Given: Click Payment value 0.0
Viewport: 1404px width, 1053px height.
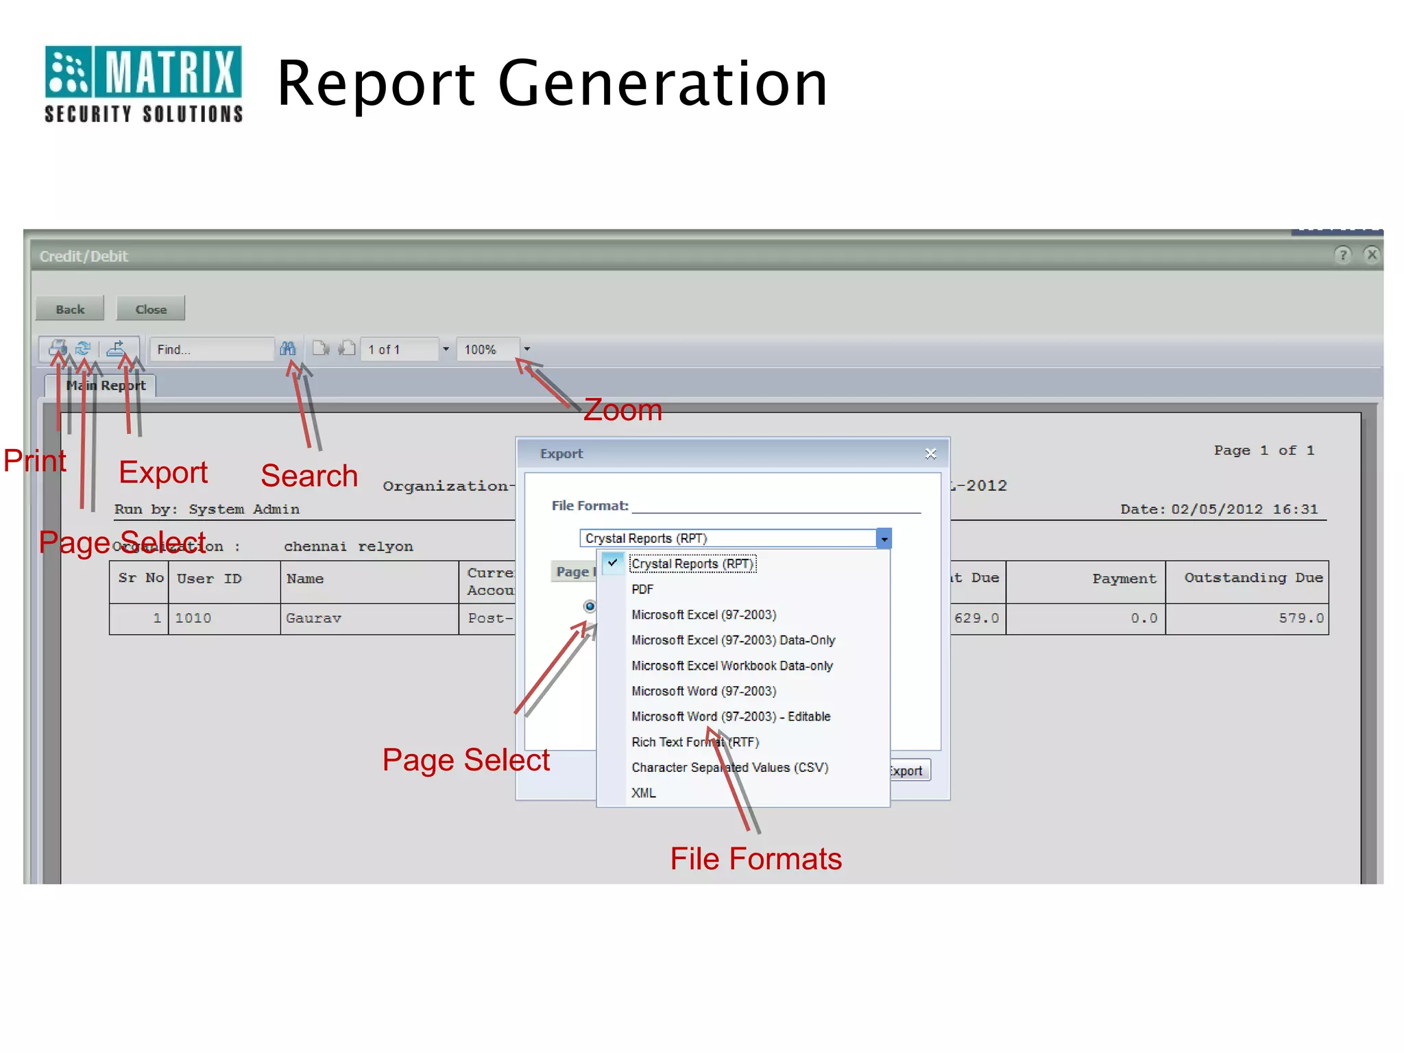Looking at the screenshot, I should (1086, 618).
